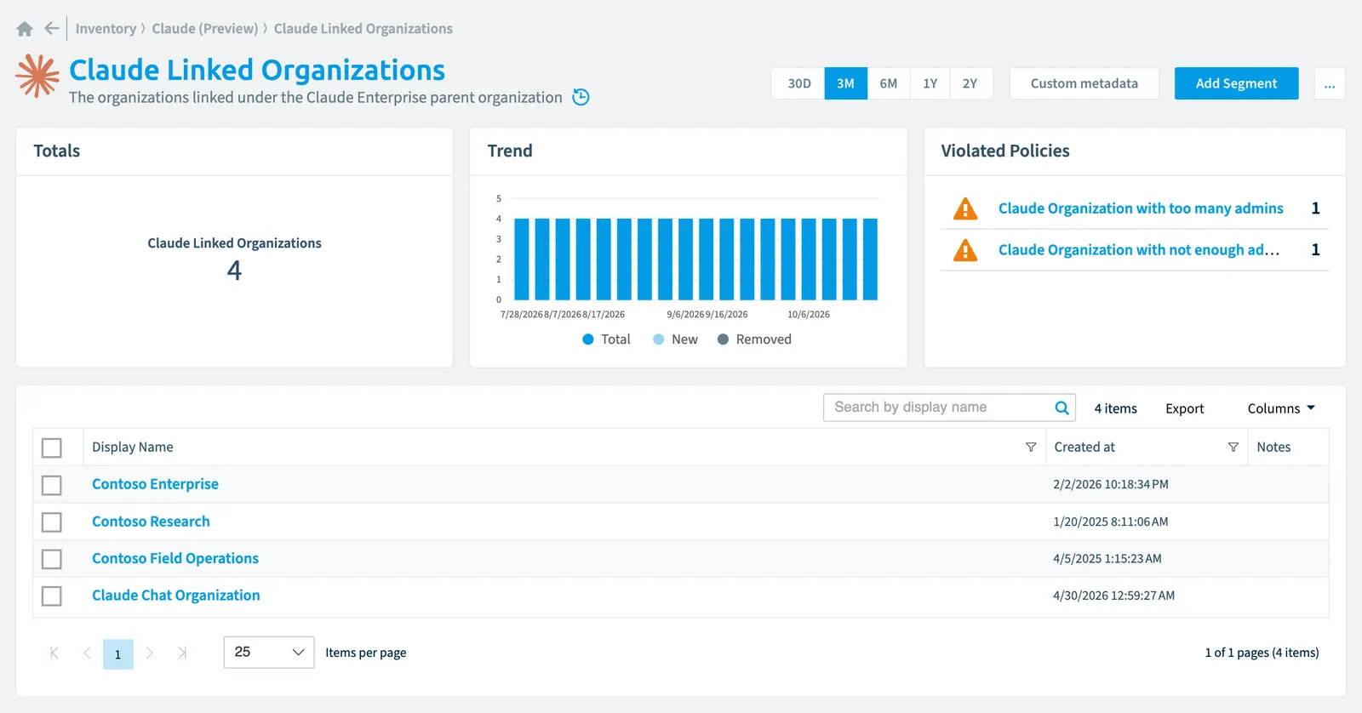Toggle the select-all checkbox in table header
1362x713 pixels.
(52, 448)
